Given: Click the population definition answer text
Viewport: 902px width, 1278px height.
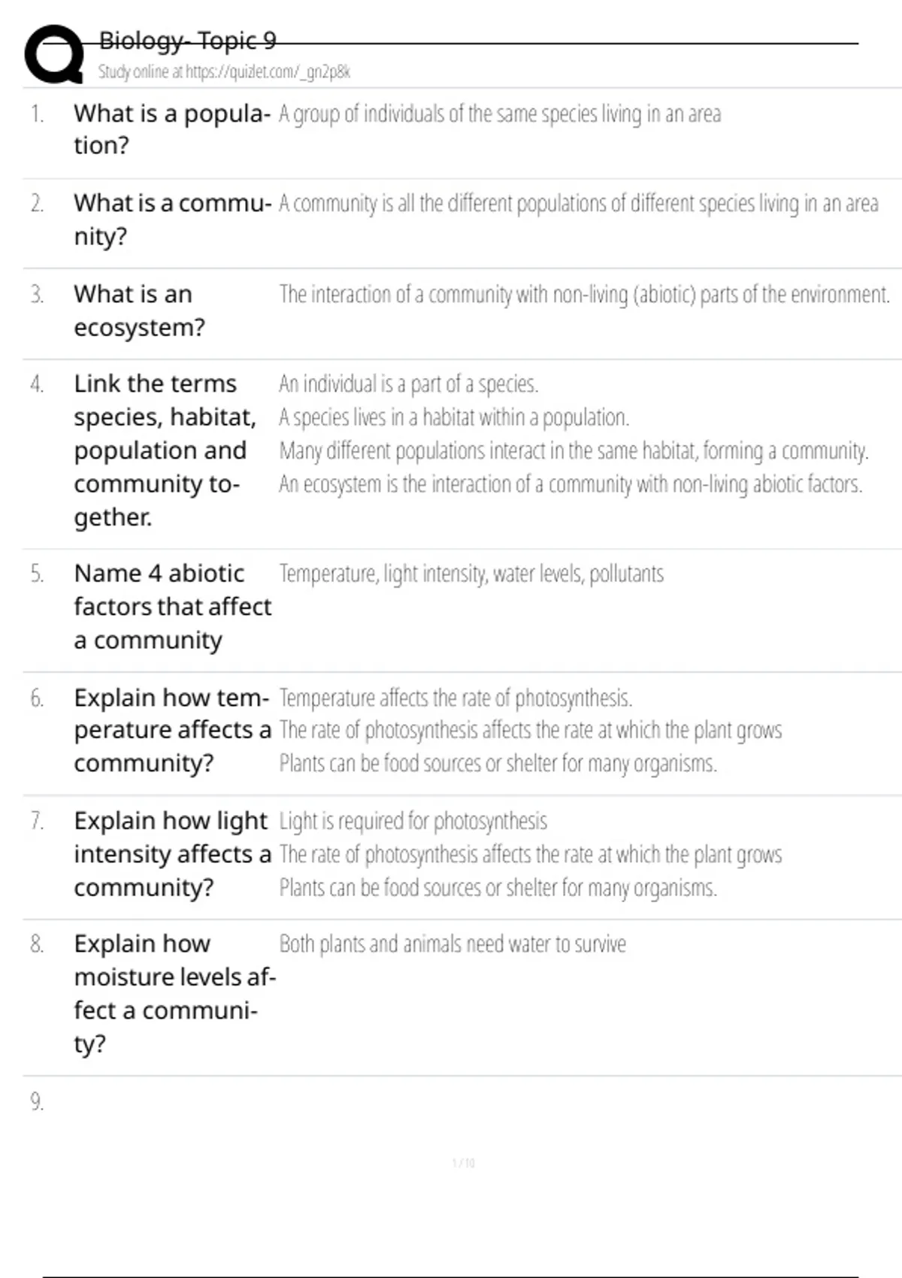Looking at the screenshot, I should (500, 114).
